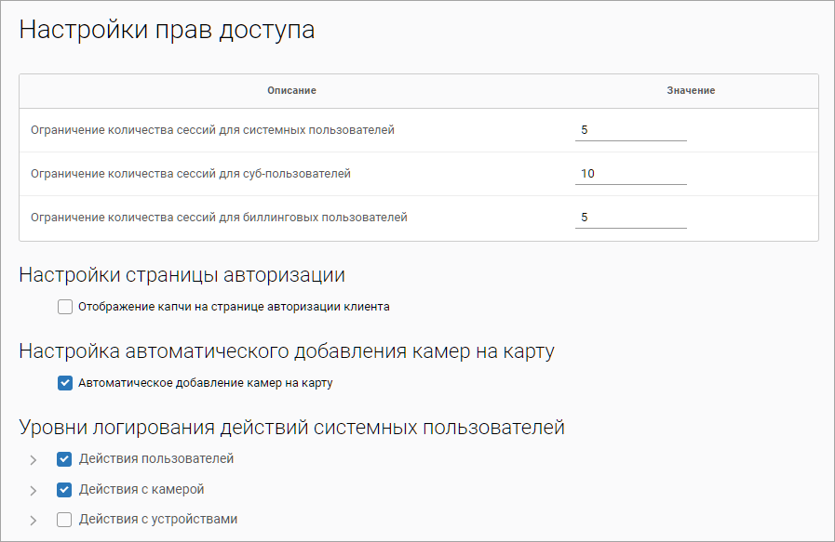Image resolution: width=835 pixels, height=542 pixels.
Task: Click the Описание column header
Action: pyautogui.click(x=291, y=90)
